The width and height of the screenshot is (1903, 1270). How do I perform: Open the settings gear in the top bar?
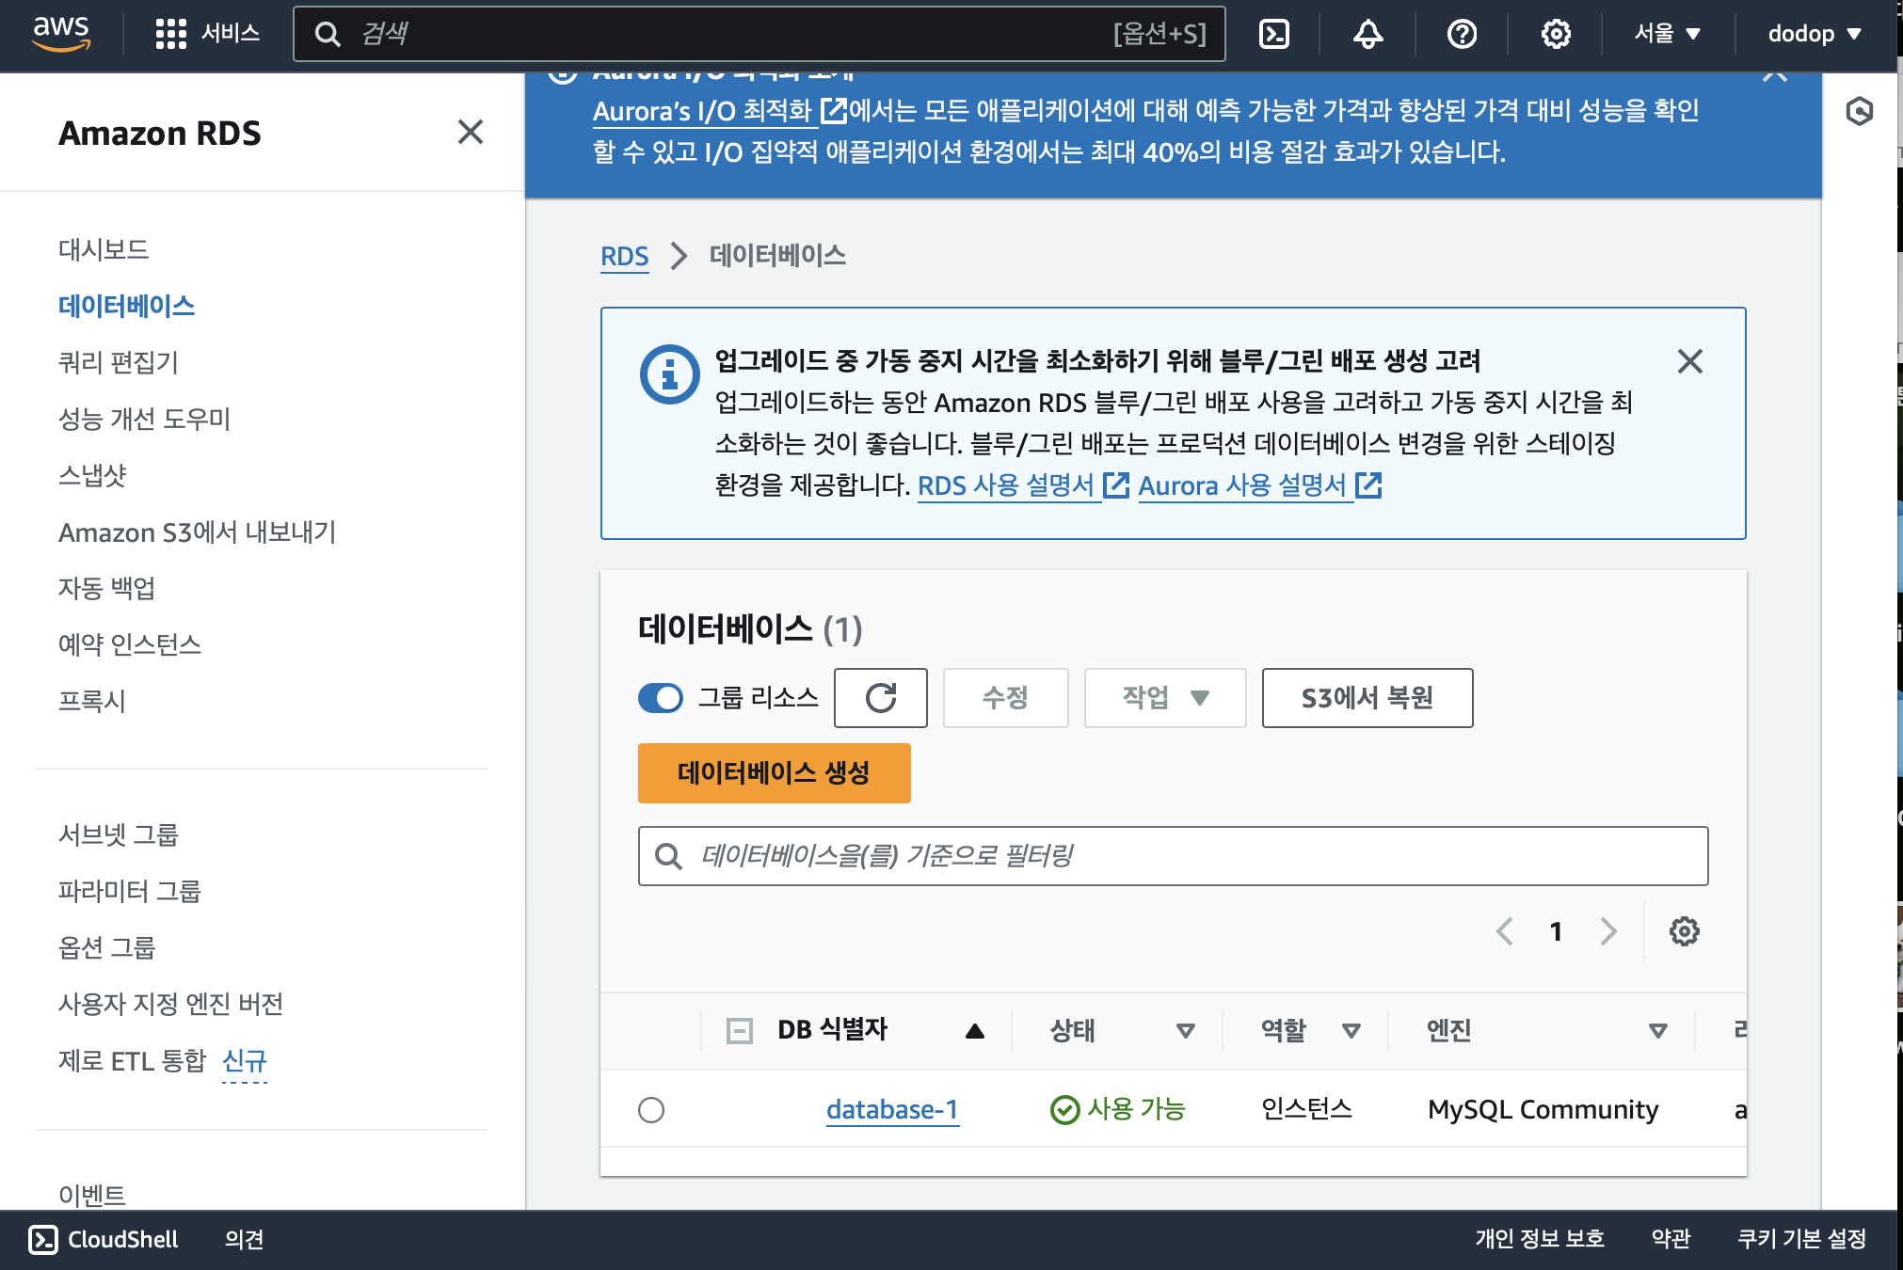click(x=1555, y=35)
